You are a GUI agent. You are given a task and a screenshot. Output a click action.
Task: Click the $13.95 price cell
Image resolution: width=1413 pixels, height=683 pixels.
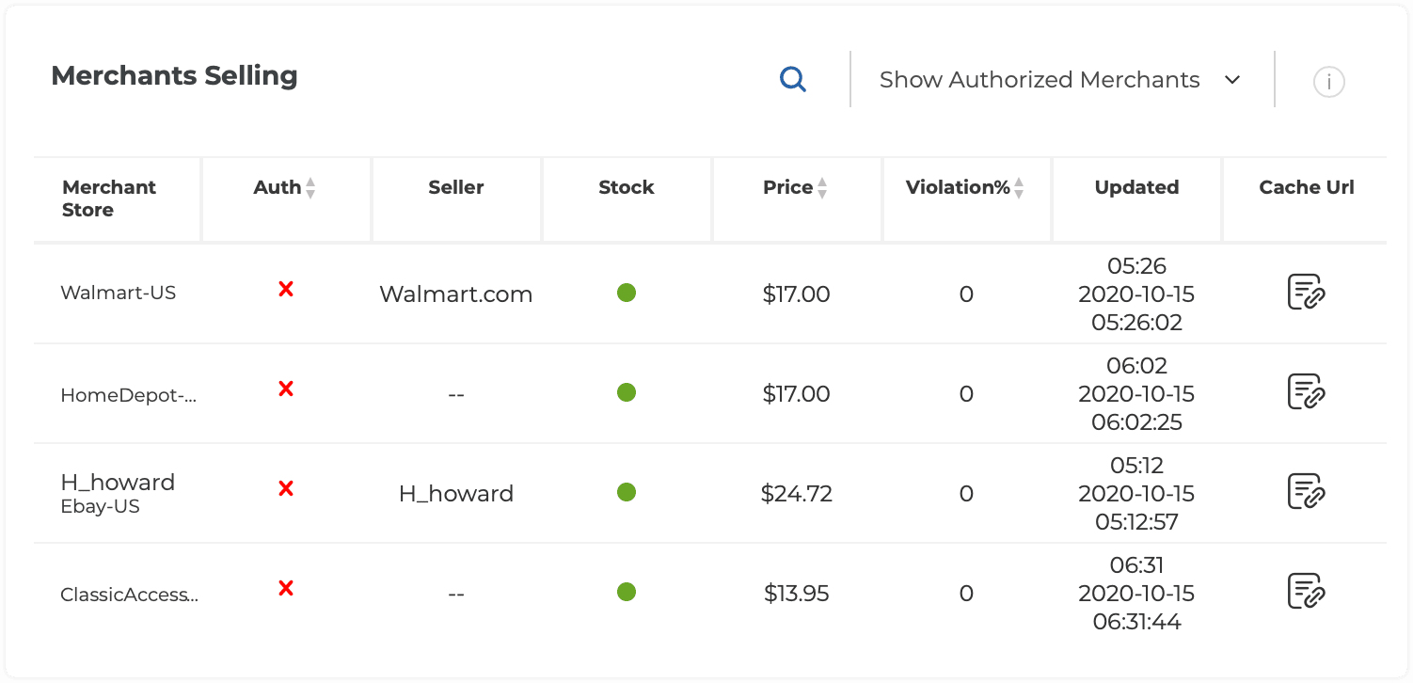(796, 594)
